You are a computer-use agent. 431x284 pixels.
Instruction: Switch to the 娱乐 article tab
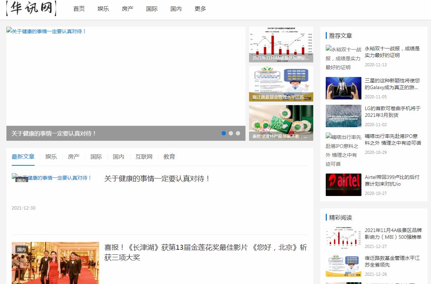pos(51,157)
